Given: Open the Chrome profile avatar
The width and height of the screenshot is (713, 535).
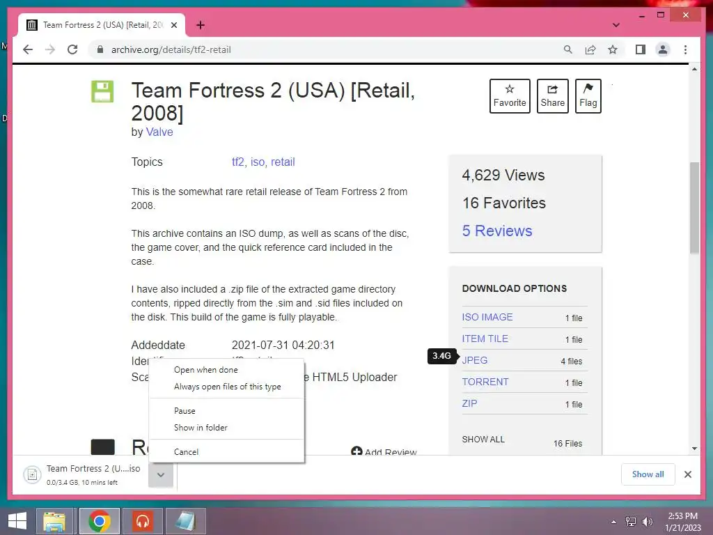Looking at the screenshot, I should [663, 49].
